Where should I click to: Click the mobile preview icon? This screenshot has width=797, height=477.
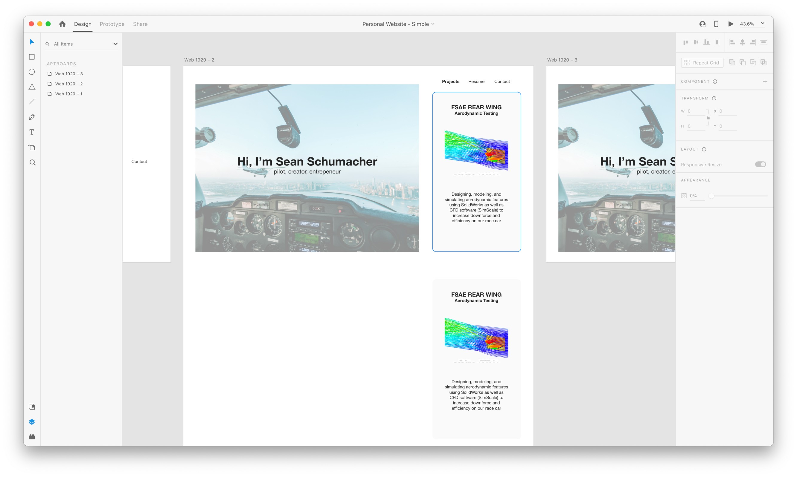click(x=716, y=24)
